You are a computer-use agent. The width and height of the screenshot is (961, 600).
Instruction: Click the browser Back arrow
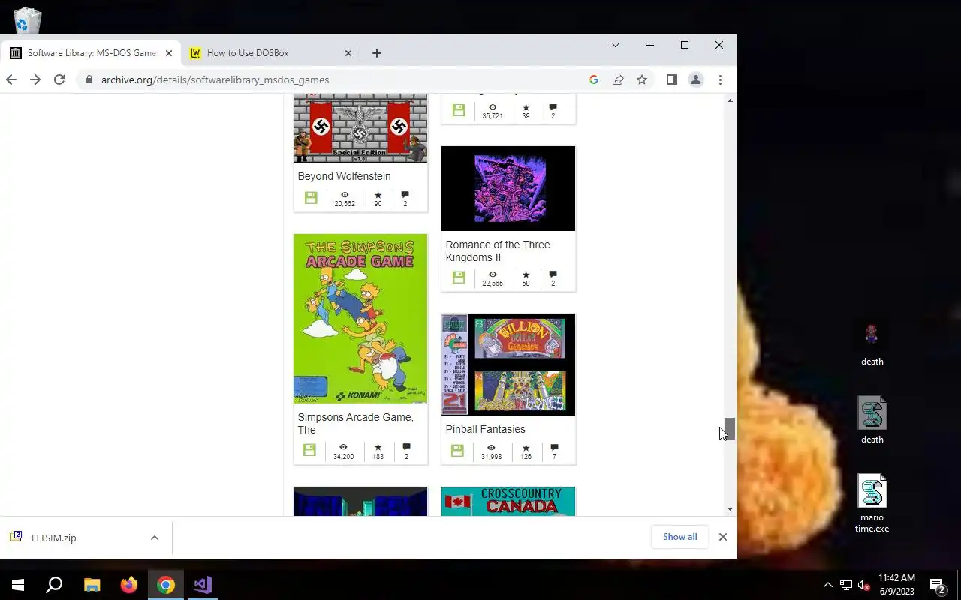click(11, 79)
